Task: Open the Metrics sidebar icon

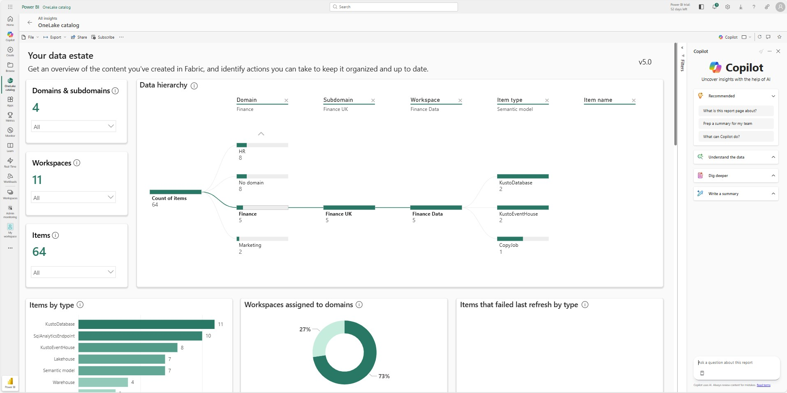Action: pos(10,117)
